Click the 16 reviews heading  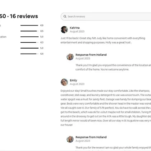(24, 16)
